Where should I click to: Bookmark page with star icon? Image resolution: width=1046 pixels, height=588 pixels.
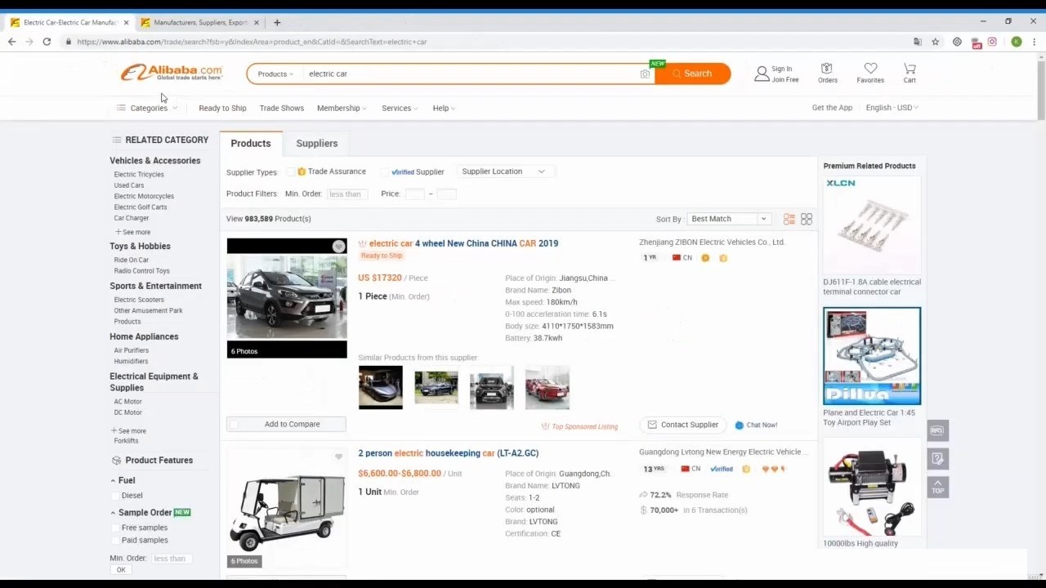tap(936, 42)
